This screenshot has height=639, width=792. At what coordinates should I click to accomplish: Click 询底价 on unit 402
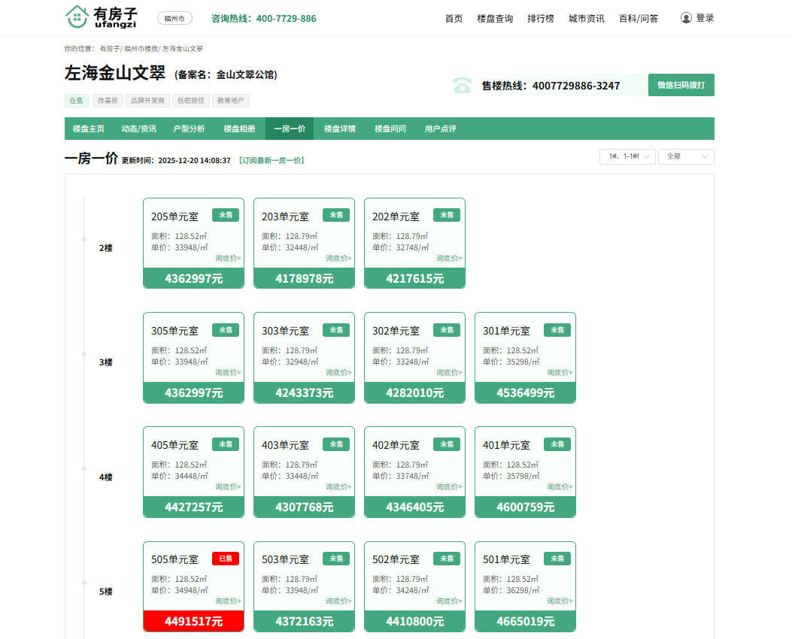[449, 486]
